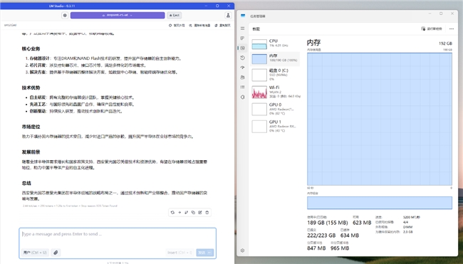
Task: Click the generation stats line under the reply
Action: coord(70,206)
